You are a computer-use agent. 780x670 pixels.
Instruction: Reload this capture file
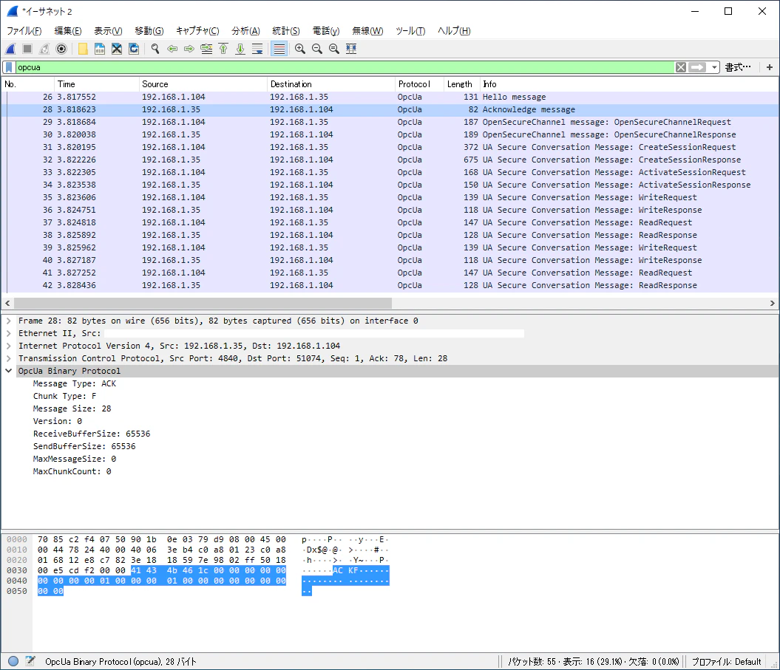pyautogui.click(x=134, y=49)
